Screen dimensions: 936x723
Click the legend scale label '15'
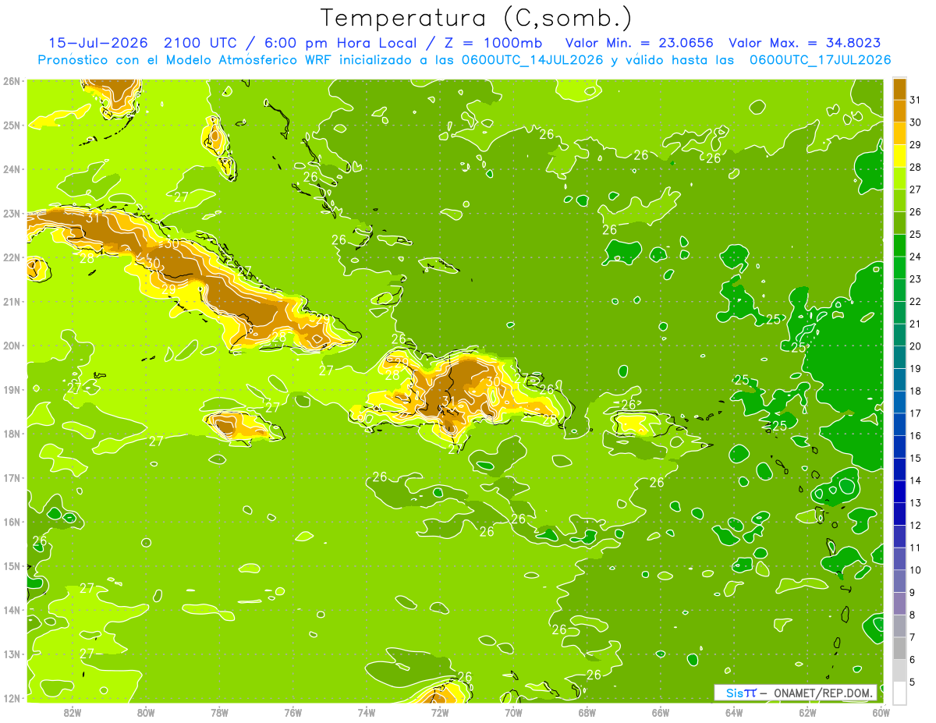point(914,458)
